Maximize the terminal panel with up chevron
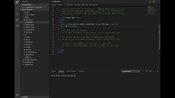 [x=154, y=71]
